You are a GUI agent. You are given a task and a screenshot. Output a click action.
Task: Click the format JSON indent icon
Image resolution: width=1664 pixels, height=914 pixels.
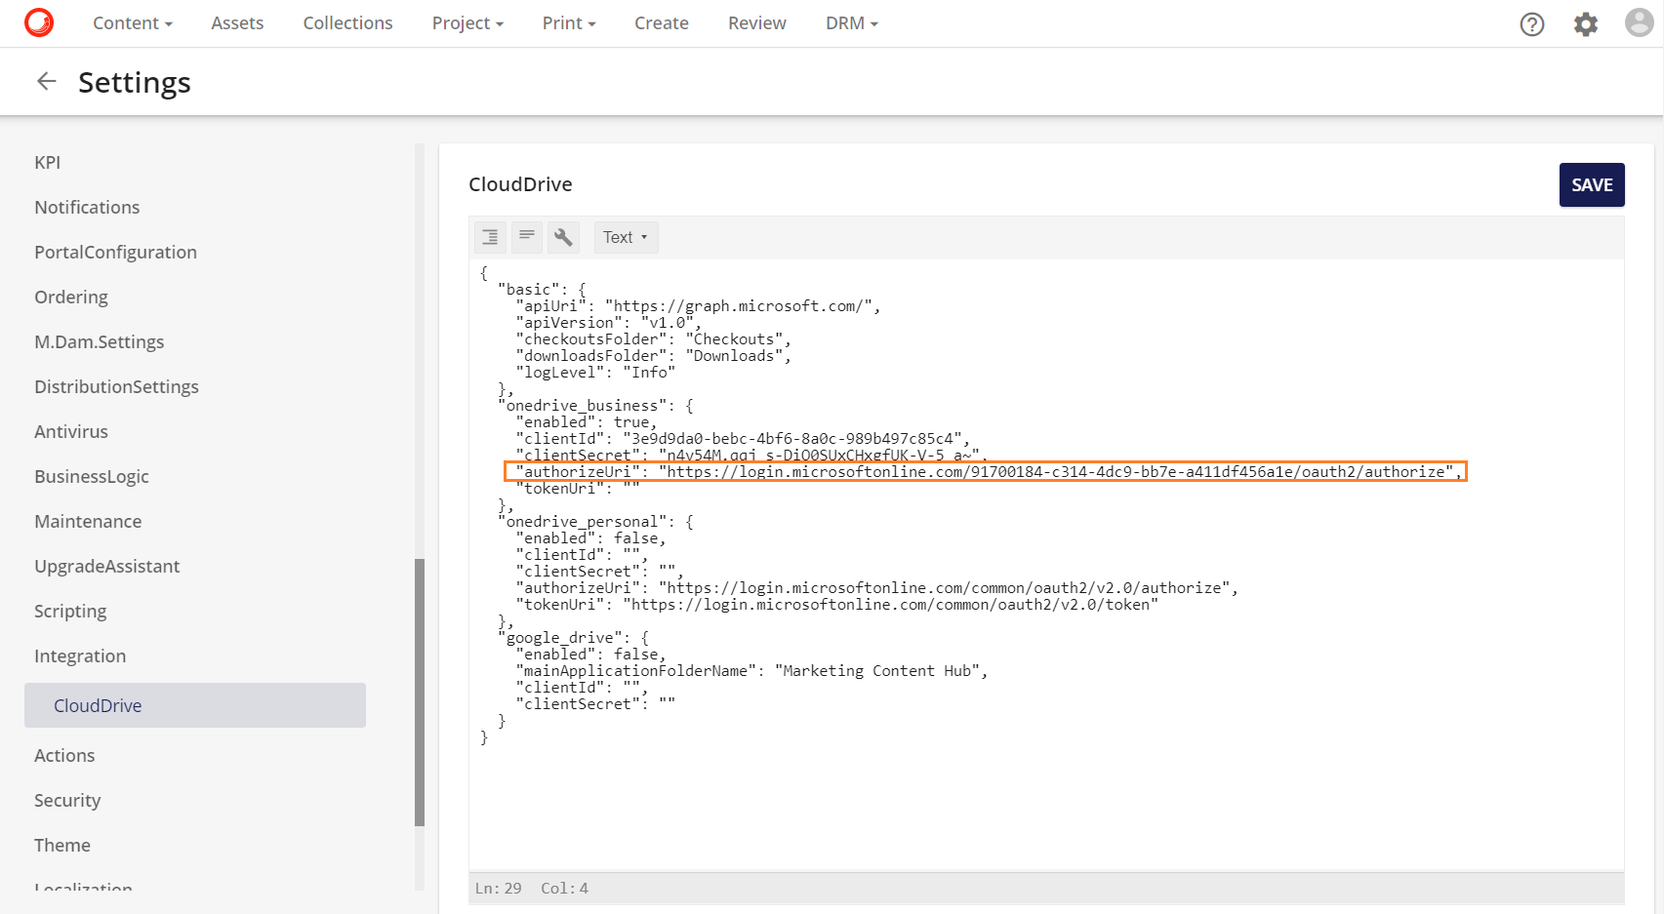point(490,237)
